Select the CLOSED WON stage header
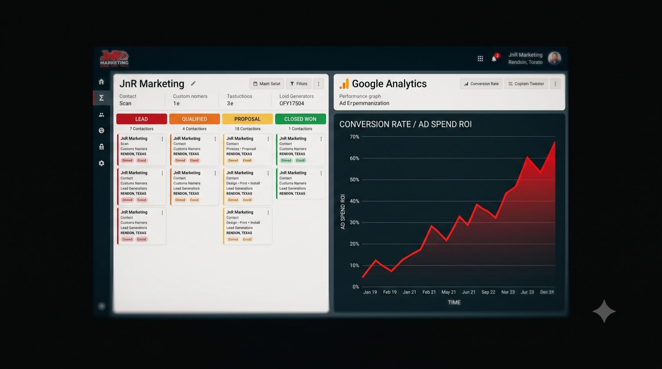662x369 pixels. tap(300, 119)
